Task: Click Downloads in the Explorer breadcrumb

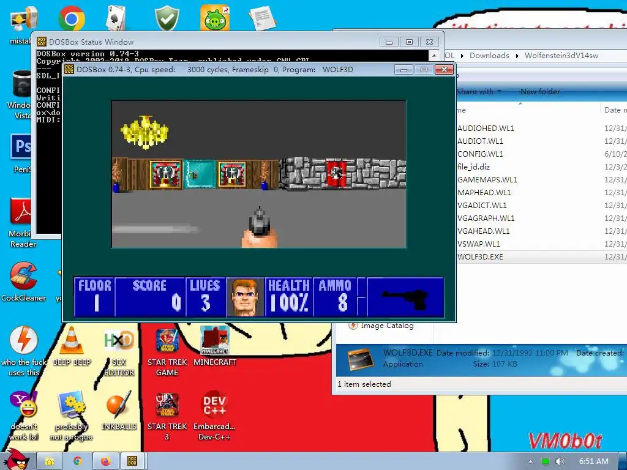Action: pos(489,56)
